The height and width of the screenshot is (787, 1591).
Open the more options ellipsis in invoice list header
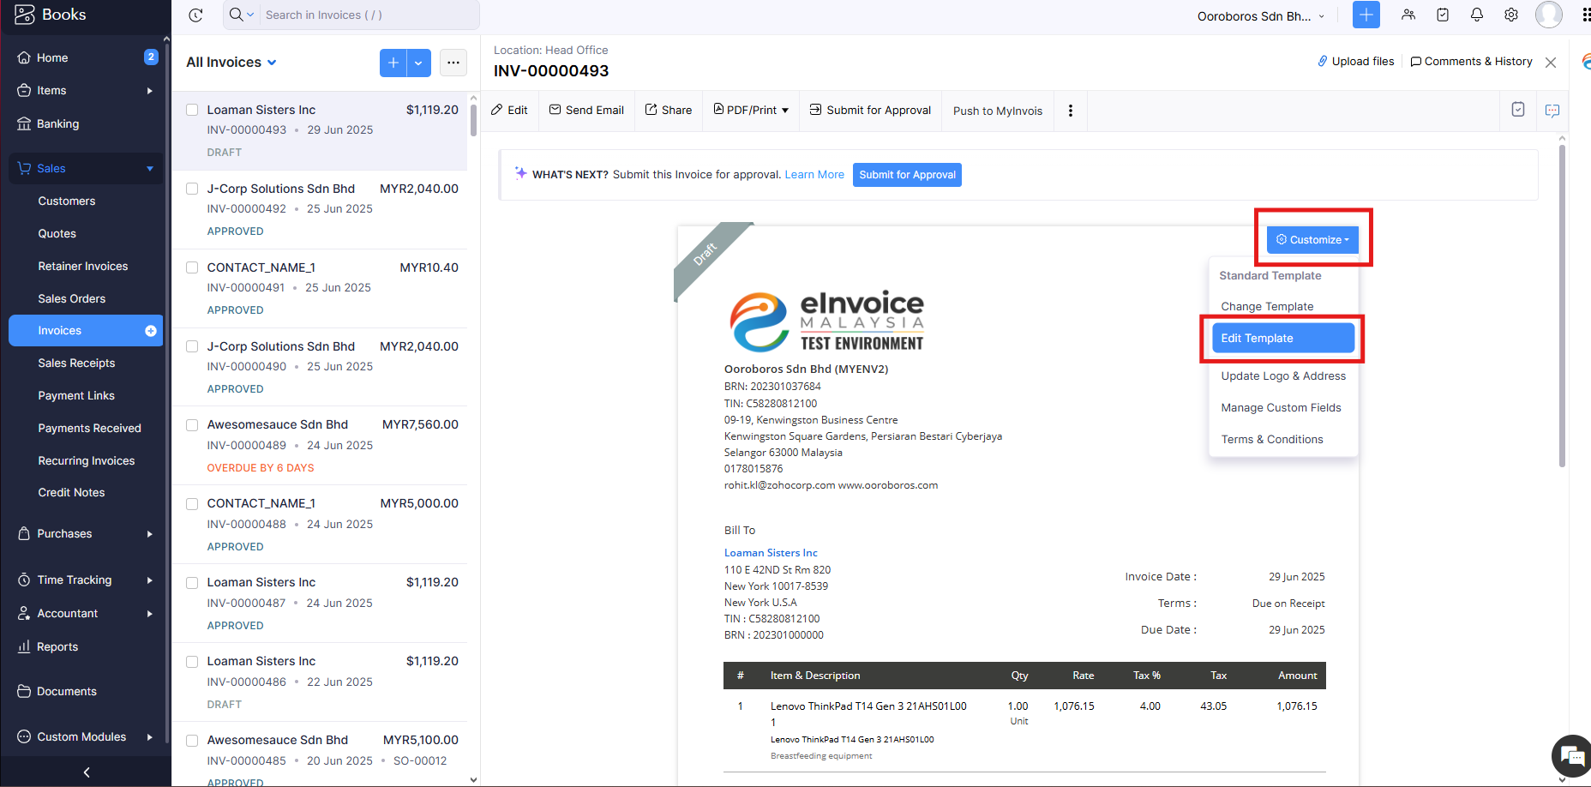coord(453,63)
